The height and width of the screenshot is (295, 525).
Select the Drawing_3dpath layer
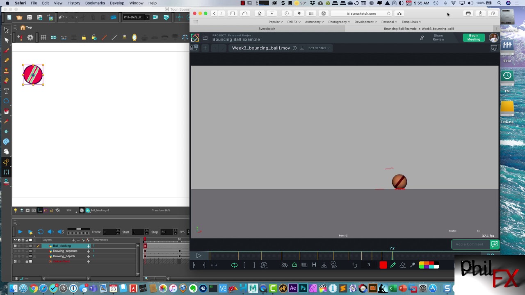tap(64, 256)
